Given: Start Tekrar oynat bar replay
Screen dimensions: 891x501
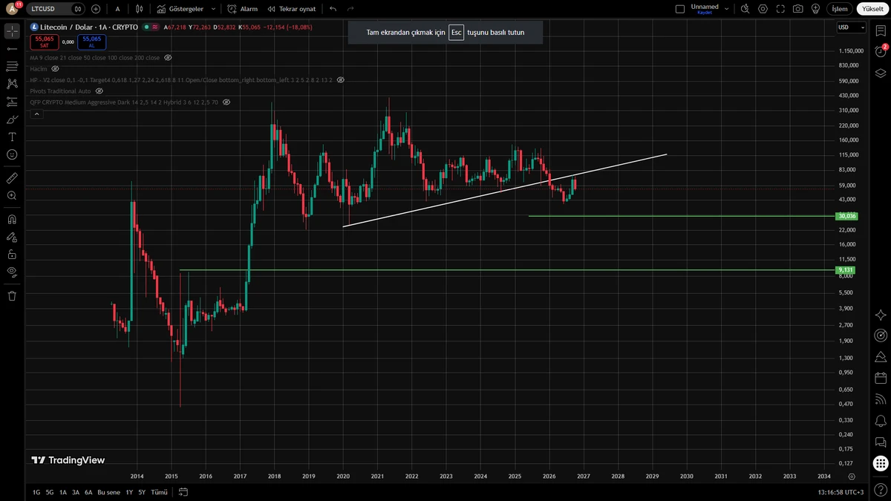Looking at the screenshot, I should click(x=291, y=9).
